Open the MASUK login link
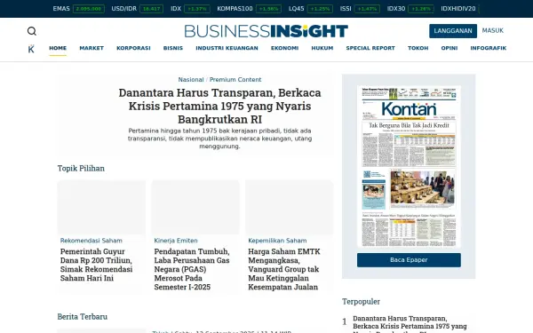 [492, 30]
